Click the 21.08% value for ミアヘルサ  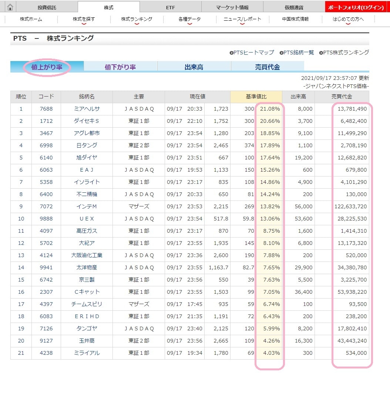[270, 109]
